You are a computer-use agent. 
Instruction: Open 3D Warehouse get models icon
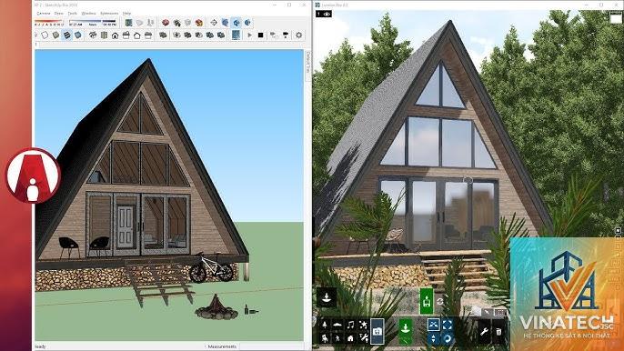click(x=166, y=23)
